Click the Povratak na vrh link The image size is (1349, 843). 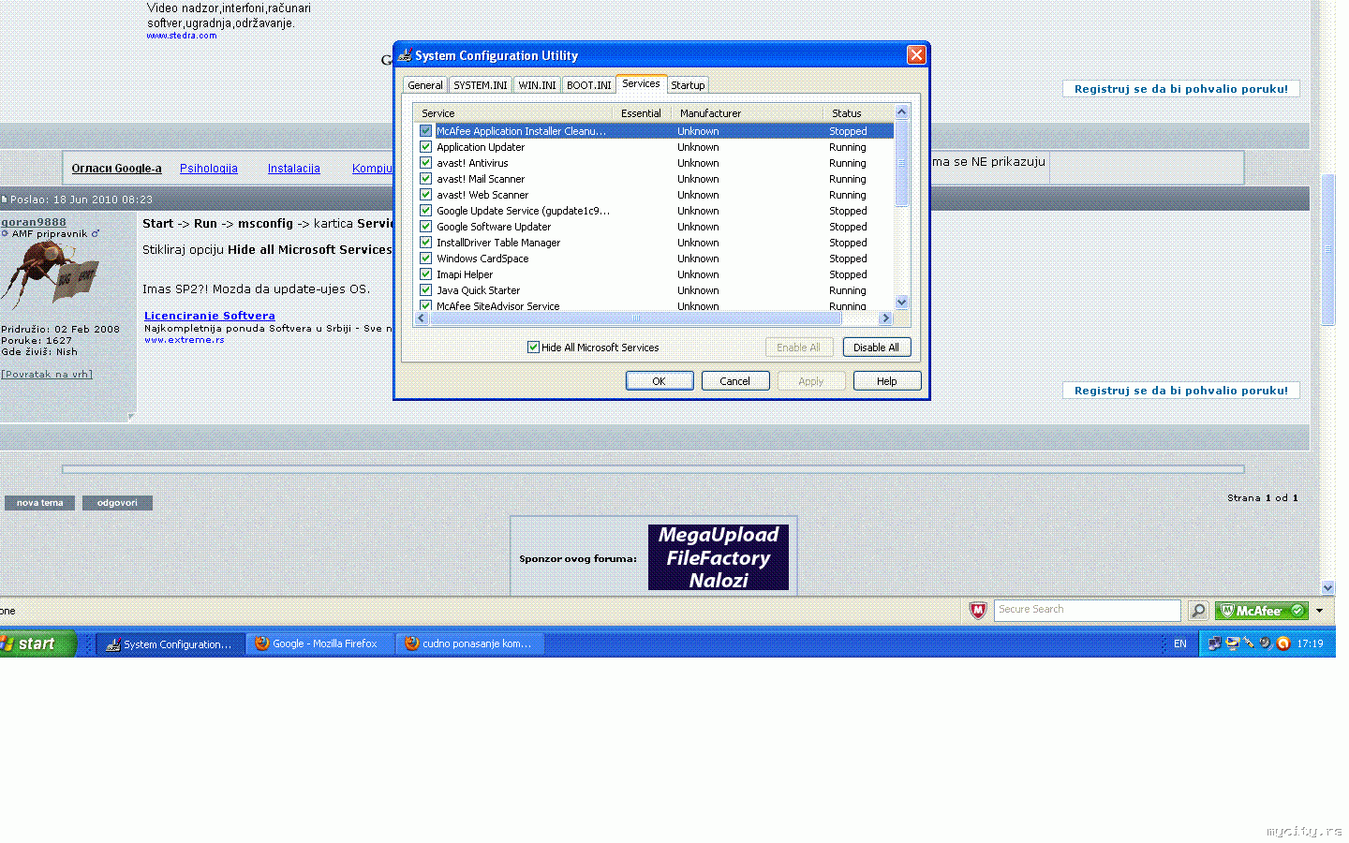47,374
